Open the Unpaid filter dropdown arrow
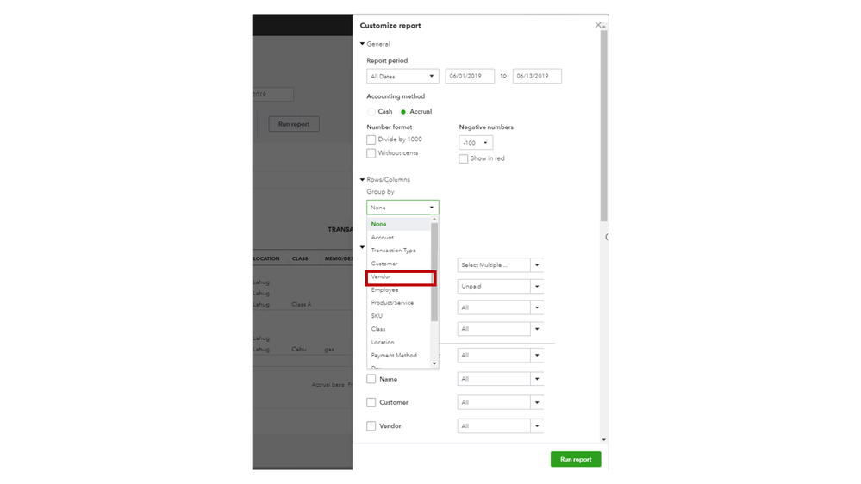 pos(537,287)
